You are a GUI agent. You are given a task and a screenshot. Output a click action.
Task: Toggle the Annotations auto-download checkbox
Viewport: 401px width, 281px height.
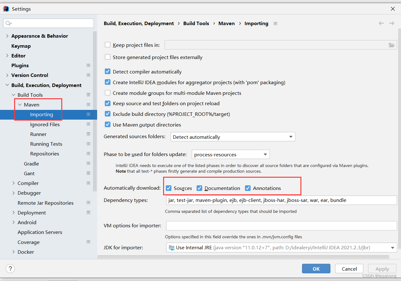pos(248,188)
